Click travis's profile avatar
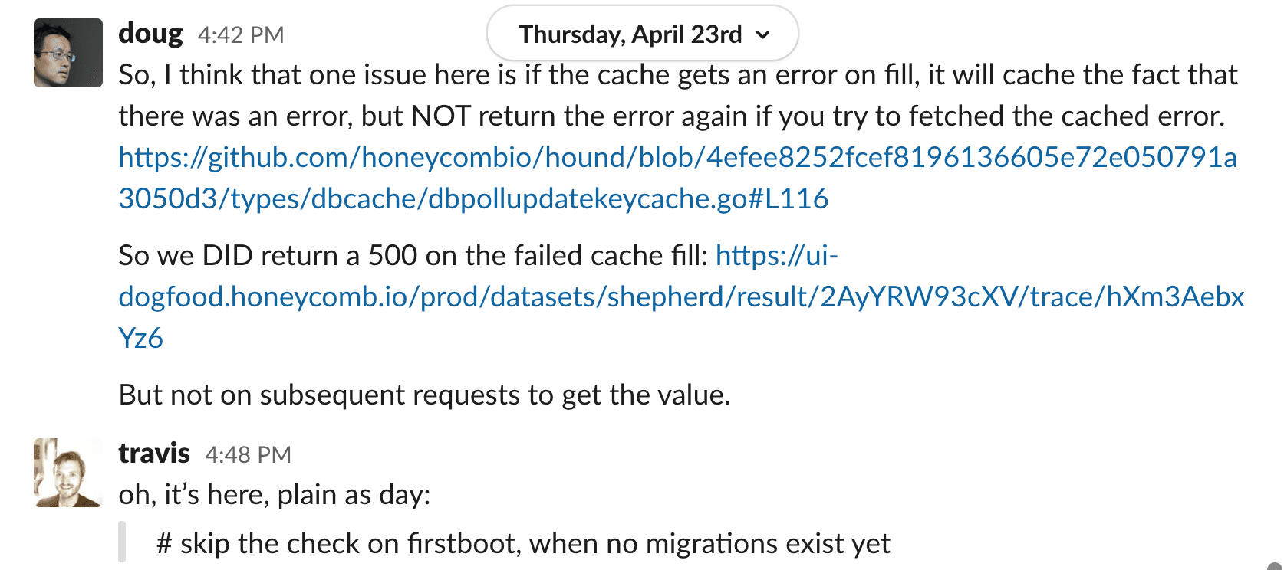Screen dimensions: 1284x570 coord(68,473)
